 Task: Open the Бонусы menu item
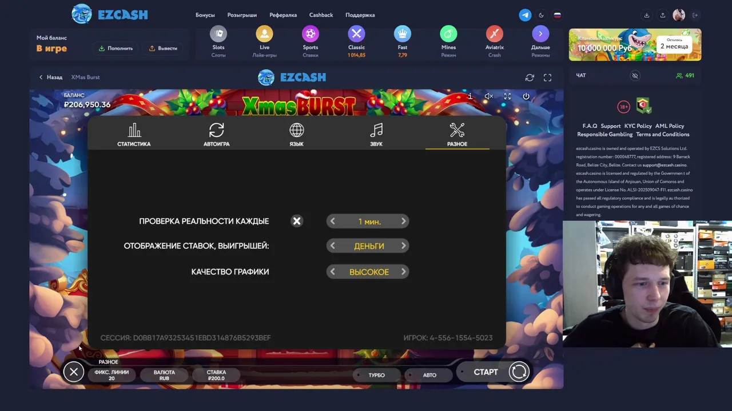pos(205,15)
